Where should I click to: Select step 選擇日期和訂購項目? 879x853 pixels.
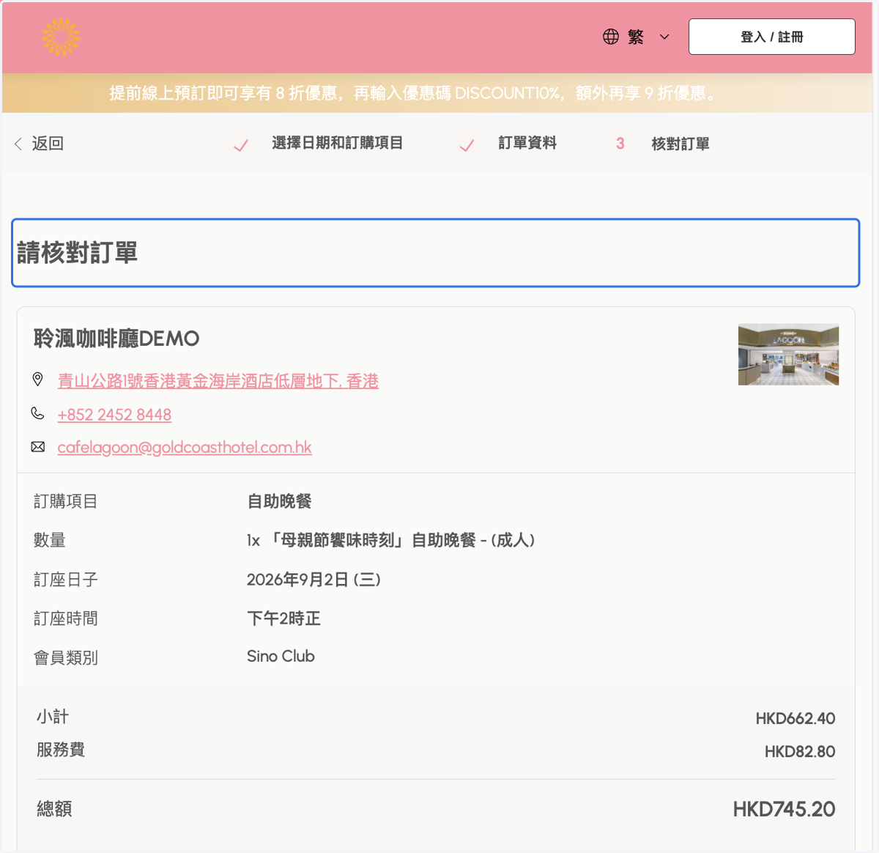[x=338, y=143]
